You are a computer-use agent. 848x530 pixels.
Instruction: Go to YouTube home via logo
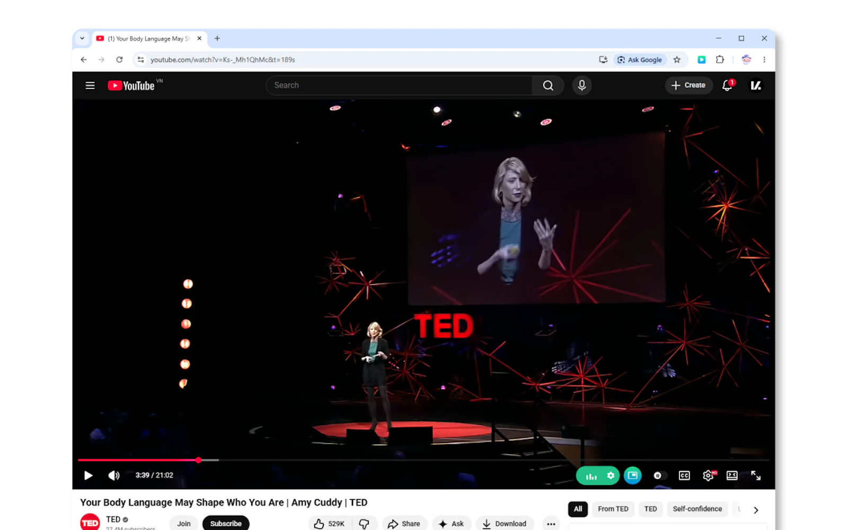(x=131, y=85)
